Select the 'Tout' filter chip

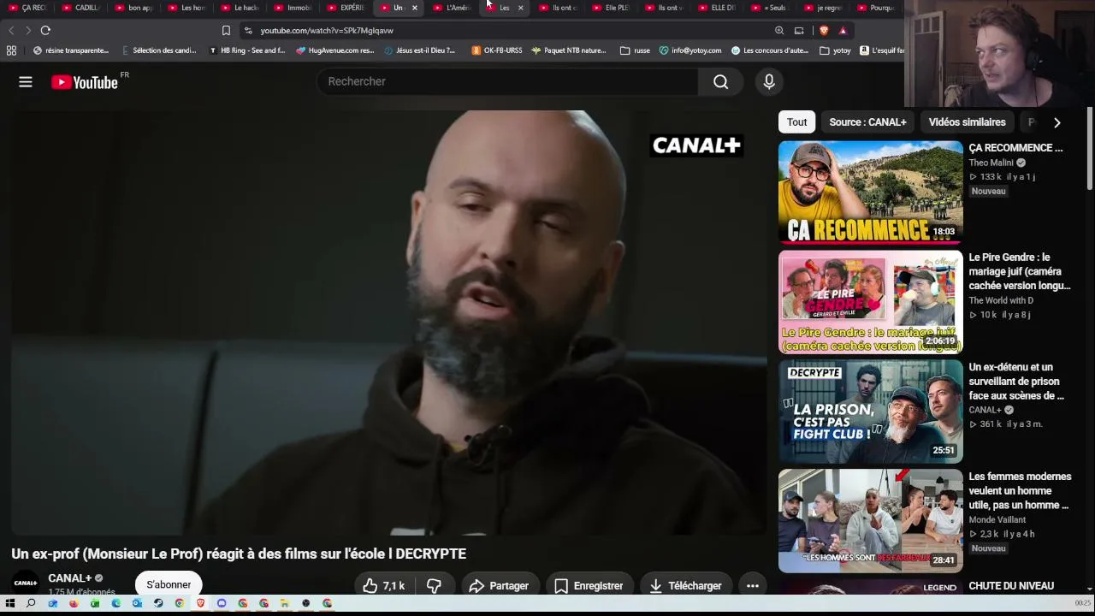(x=796, y=122)
